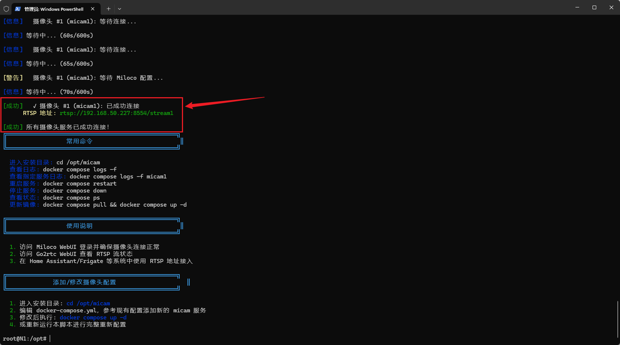This screenshot has width=620, height=345.
Task: Close the Windows PowerShell tab
Action: (x=92, y=9)
